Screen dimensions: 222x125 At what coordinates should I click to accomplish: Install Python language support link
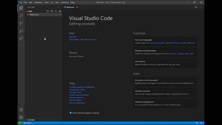[x=162, y=43]
